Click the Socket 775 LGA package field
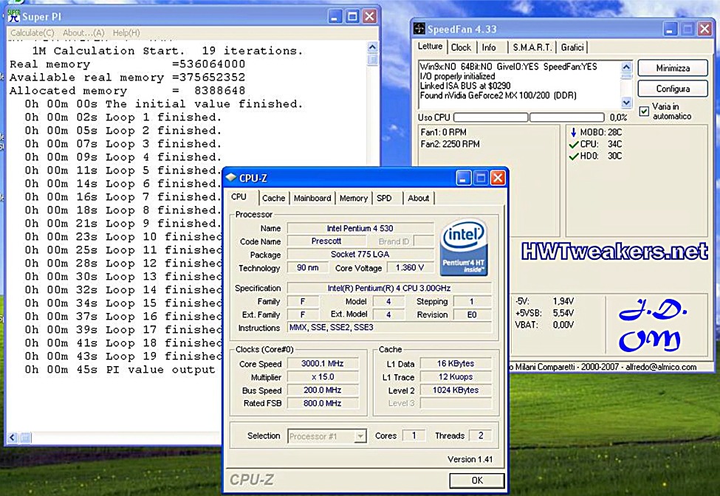This screenshot has width=720, height=496. [x=360, y=255]
